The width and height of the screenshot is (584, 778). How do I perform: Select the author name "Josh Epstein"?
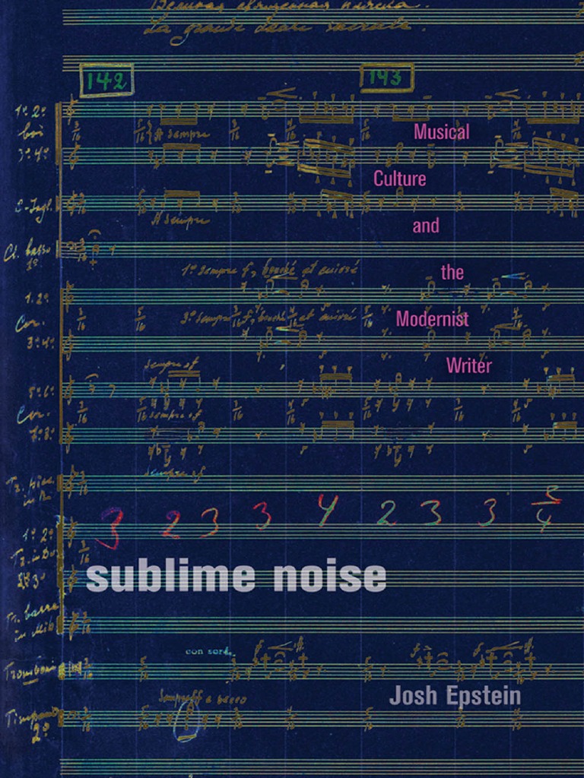pos(455,696)
